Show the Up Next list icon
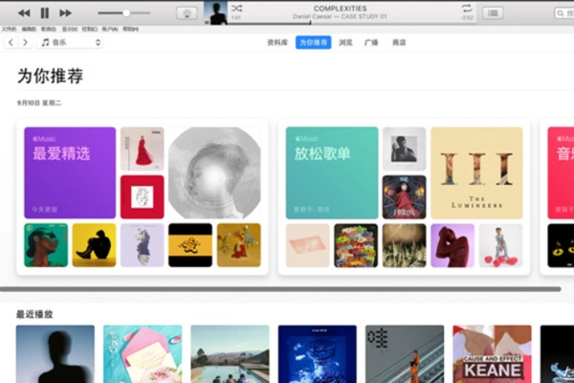Viewport: 574px width, 383px height. tap(493, 12)
